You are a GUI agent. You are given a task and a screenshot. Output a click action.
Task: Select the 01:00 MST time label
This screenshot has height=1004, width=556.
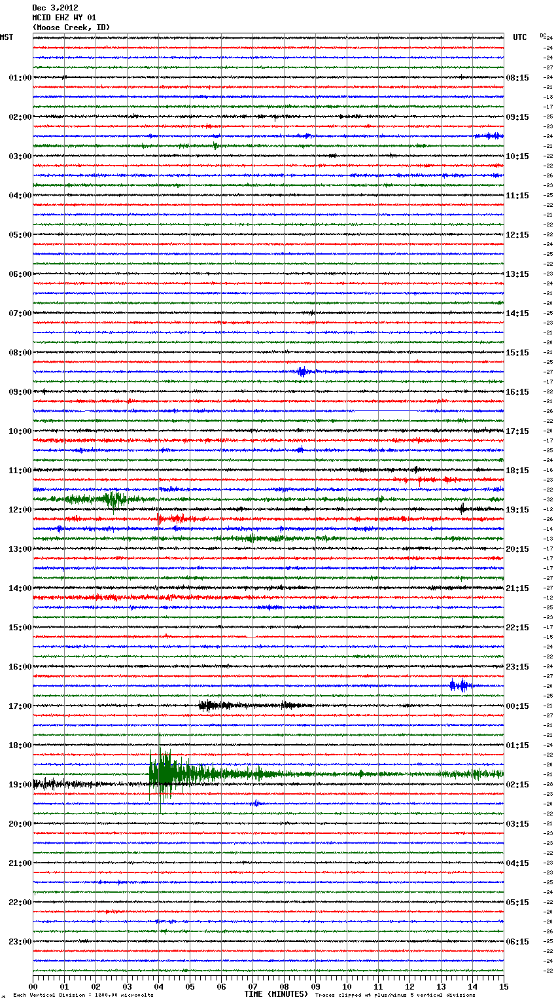tap(20, 78)
